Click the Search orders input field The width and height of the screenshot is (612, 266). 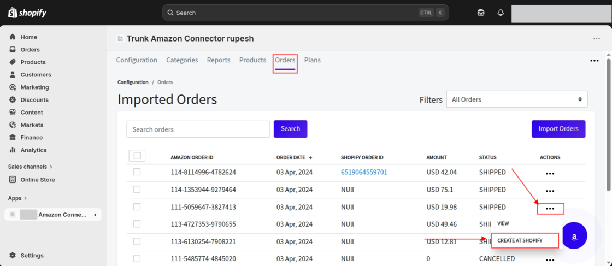click(198, 129)
